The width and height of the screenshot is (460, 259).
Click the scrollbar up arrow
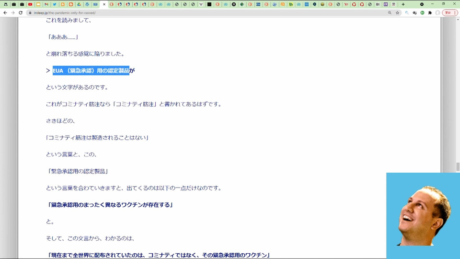458,19
